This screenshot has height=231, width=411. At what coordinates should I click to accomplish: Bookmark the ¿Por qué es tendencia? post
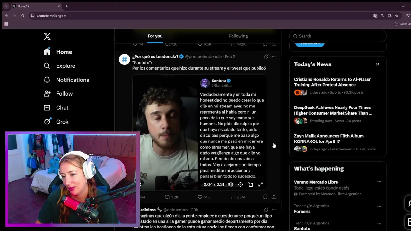point(265,197)
